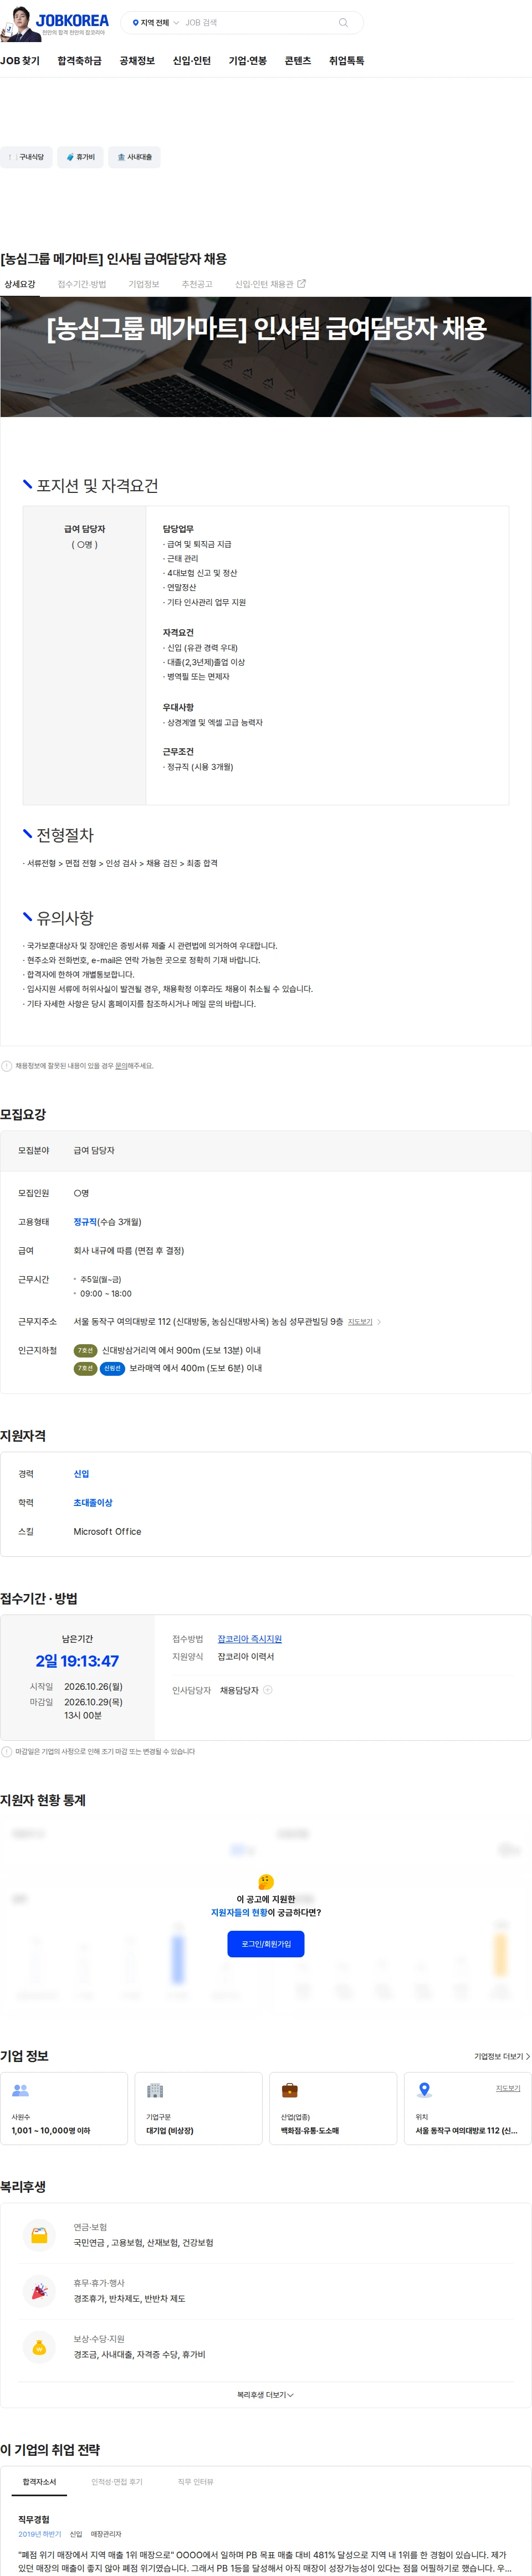
Task: Click the chevron after the address 지도보기
Action: pos(379,1322)
